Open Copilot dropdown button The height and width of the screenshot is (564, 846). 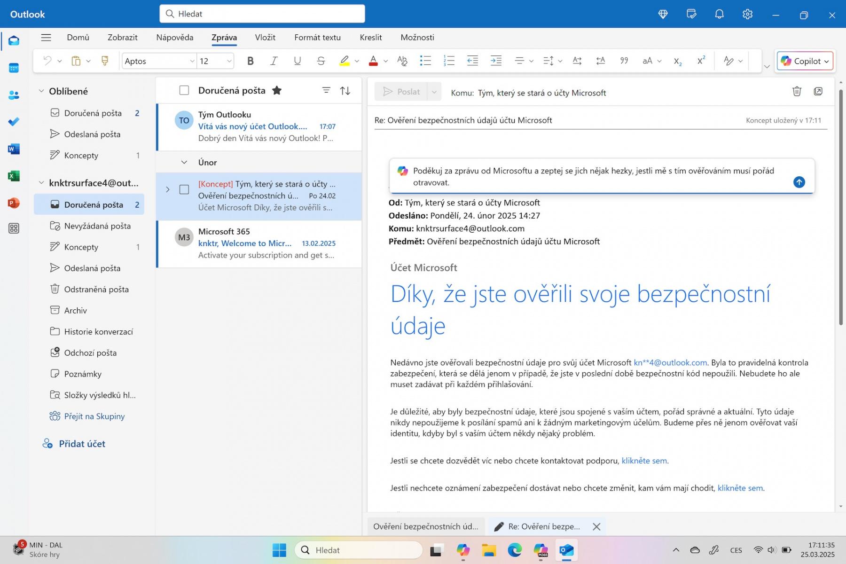point(805,61)
